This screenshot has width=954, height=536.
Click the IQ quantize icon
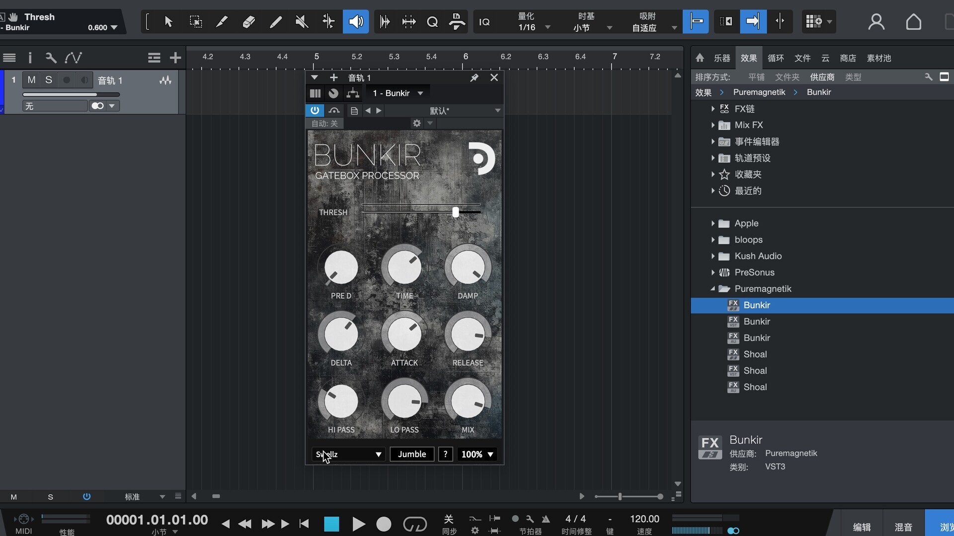point(484,22)
